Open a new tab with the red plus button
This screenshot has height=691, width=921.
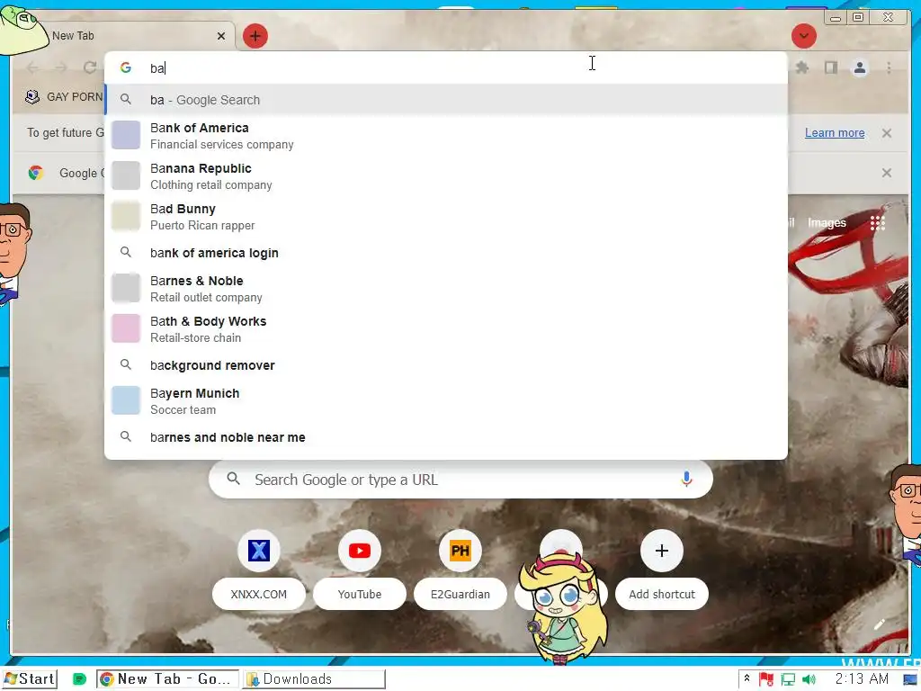[x=255, y=36]
